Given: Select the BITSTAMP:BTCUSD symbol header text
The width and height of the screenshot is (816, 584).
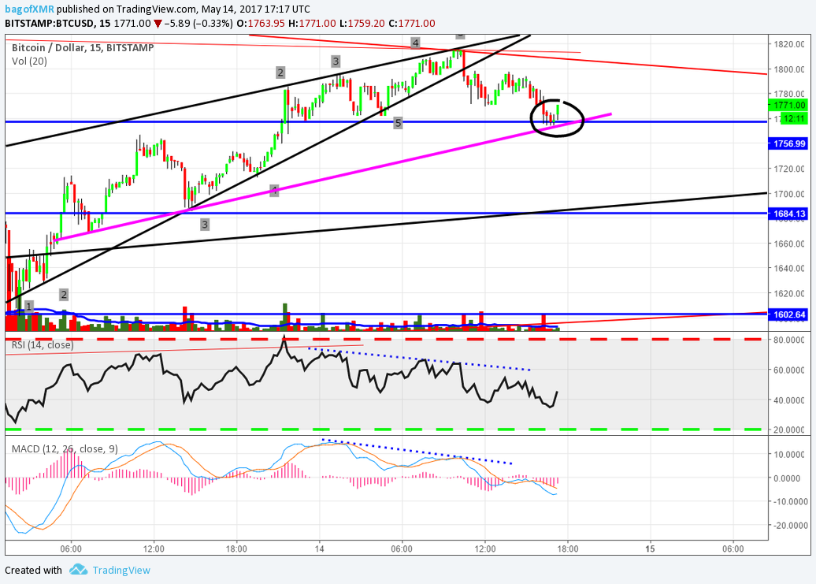Looking at the screenshot, I should pyautogui.click(x=50, y=24).
